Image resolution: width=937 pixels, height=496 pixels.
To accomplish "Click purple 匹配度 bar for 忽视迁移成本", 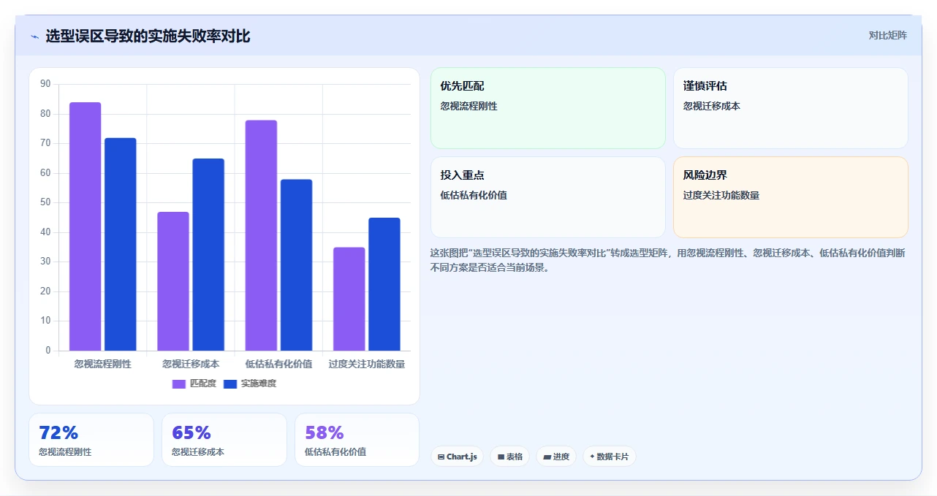I will point(173,281).
